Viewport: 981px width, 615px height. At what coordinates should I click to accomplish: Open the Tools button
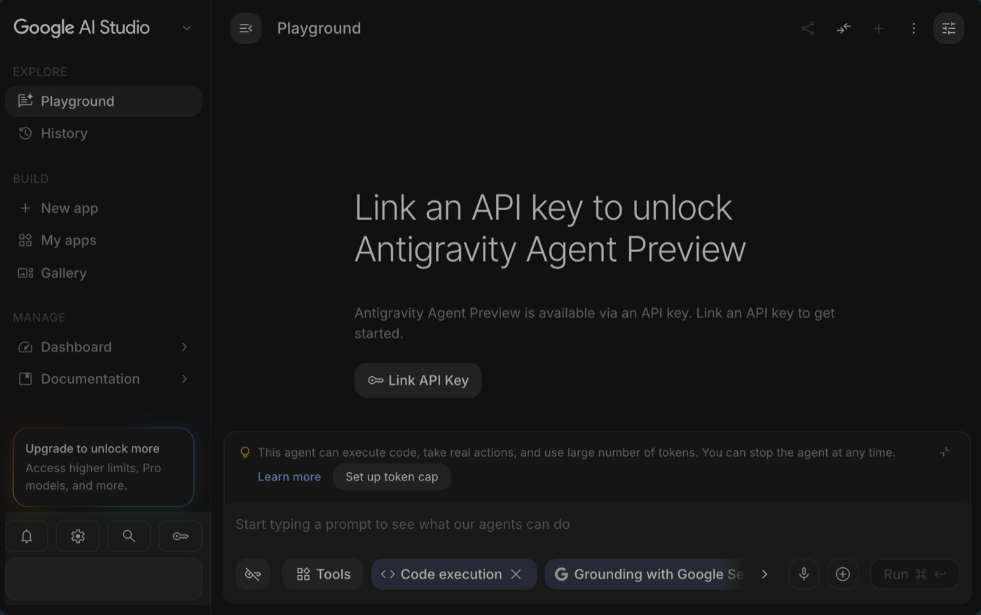pos(323,574)
